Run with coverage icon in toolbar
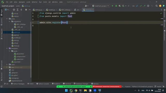This screenshot has width=166, height=93. pyautogui.click(x=120, y=6)
